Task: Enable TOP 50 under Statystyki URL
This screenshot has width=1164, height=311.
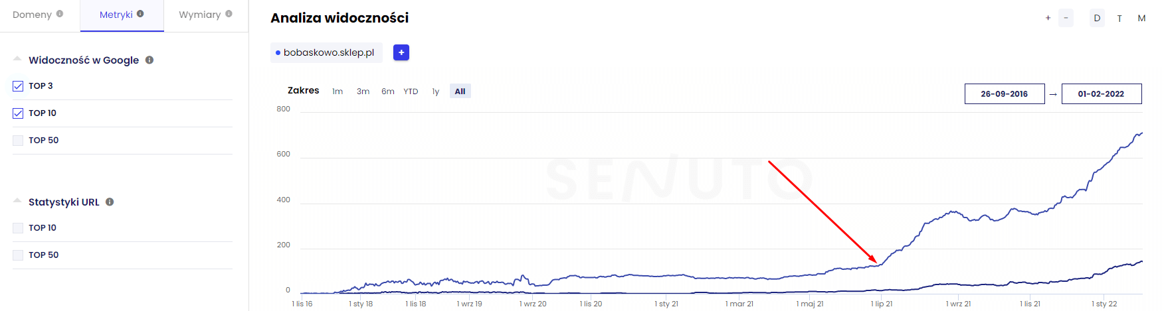Action: pos(18,255)
